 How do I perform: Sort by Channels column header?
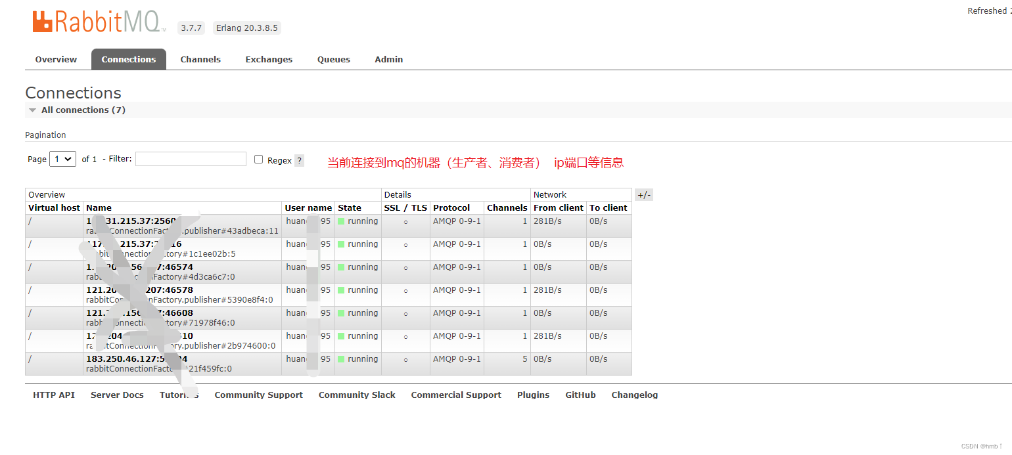point(507,207)
